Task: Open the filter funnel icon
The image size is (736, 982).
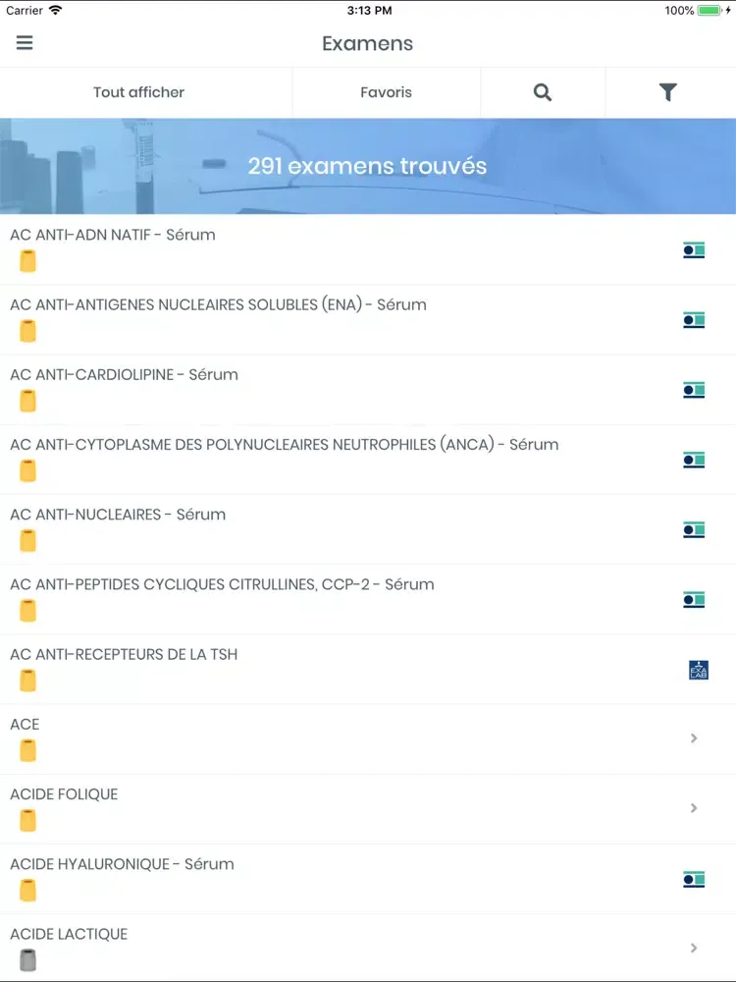Action: coord(668,92)
